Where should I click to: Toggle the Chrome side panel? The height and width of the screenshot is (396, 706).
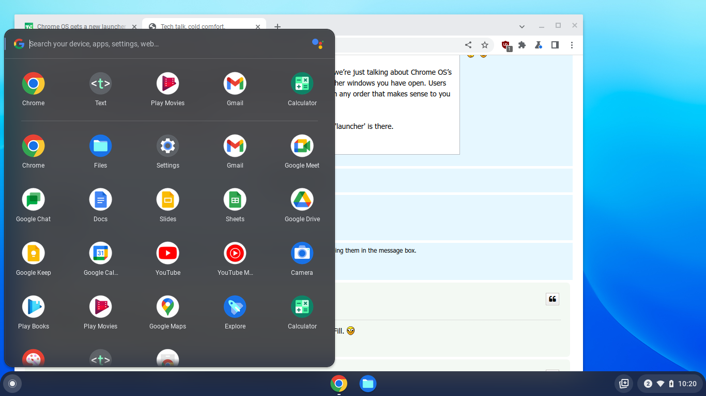tap(555, 45)
